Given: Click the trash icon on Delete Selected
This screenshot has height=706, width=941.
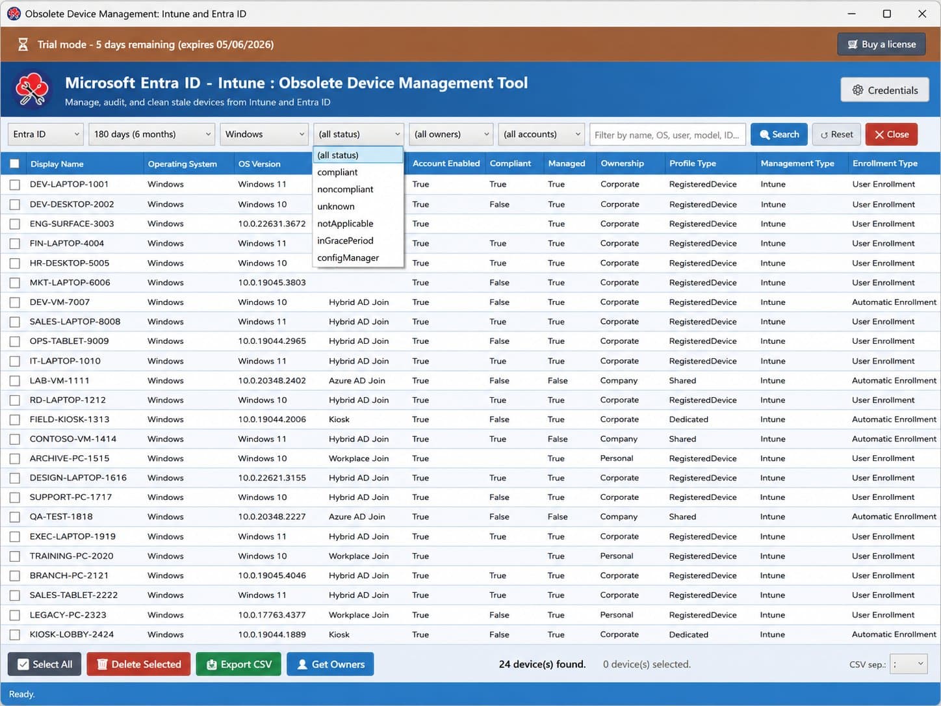Looking at the screenshot, I should 102,664.
